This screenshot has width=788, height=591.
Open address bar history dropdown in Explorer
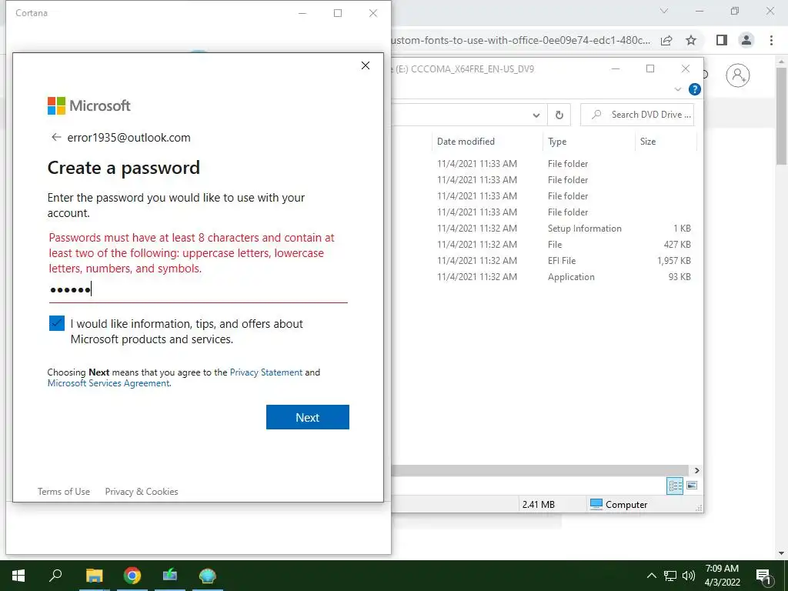(536, 115)
